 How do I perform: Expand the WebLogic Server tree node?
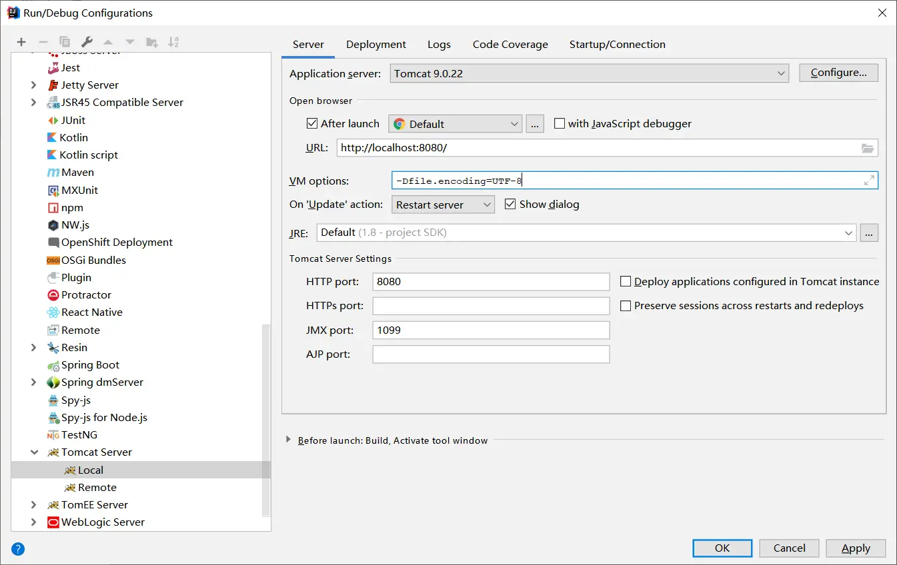pos(34,522)
